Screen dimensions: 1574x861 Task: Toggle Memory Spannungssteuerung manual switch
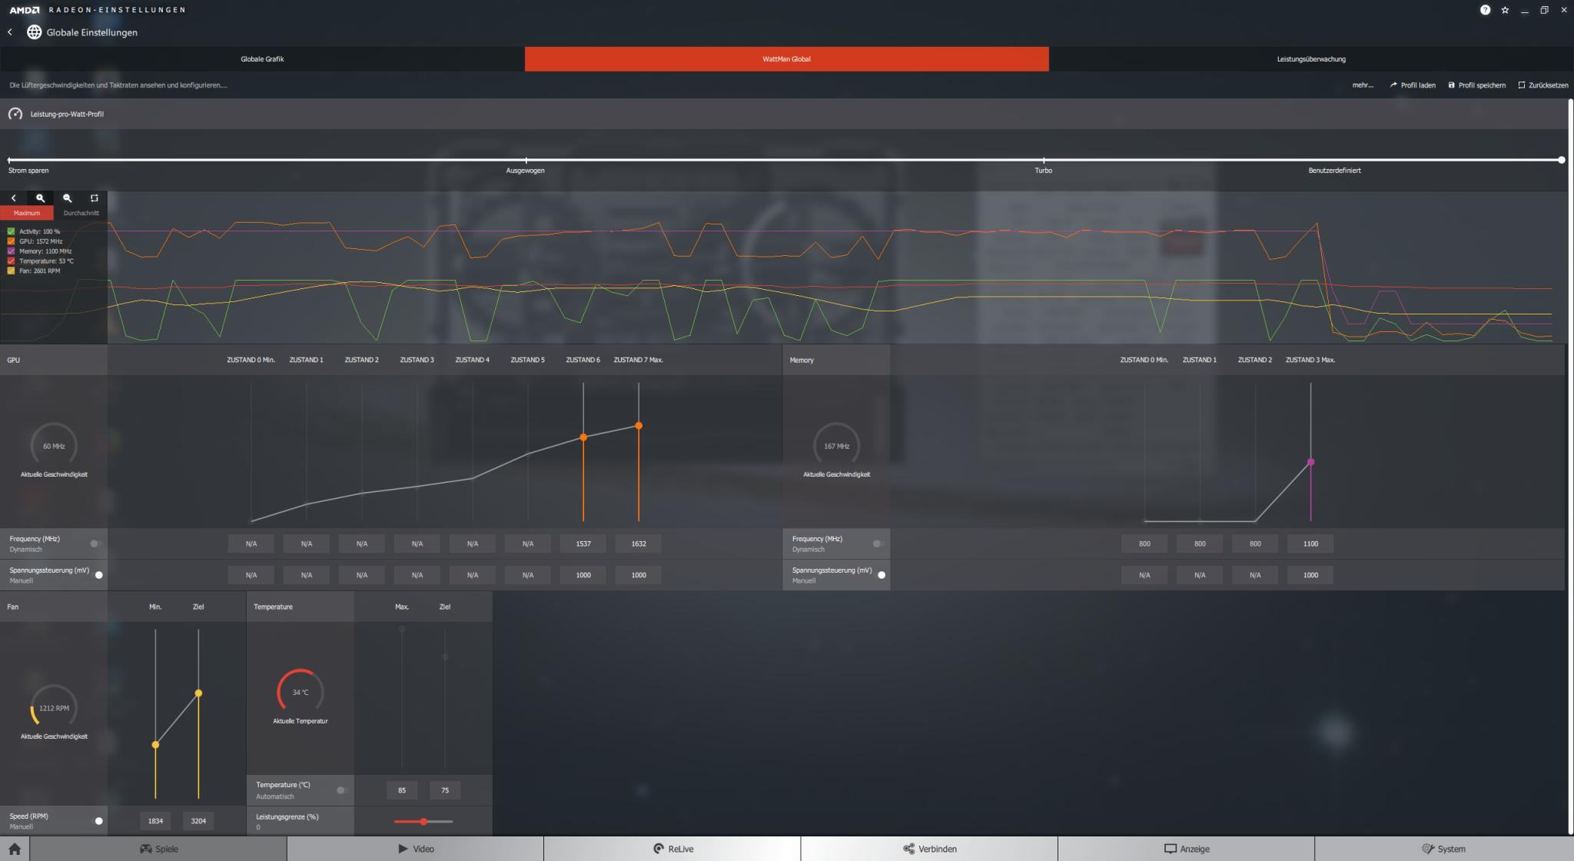point(878,575)
